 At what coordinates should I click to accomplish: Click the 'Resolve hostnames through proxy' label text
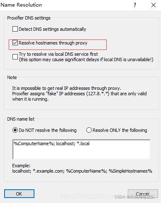(x=53, y=43)
